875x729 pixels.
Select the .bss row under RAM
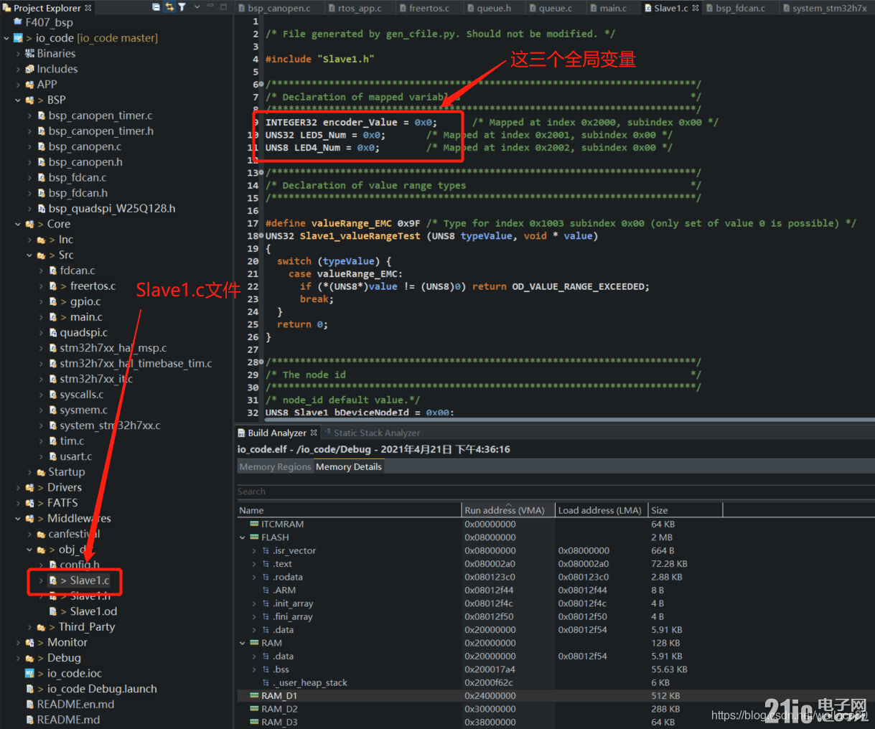click(x=556, y=669)
